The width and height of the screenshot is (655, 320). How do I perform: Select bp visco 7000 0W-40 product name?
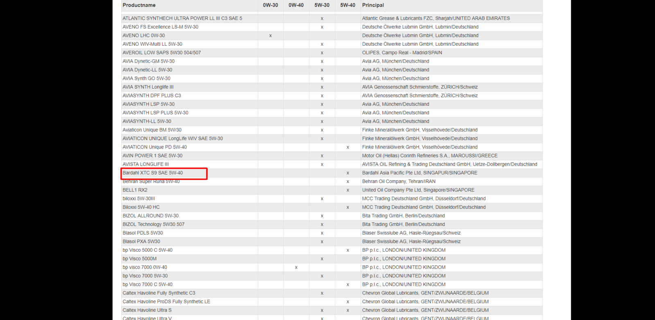tap(145, 267)
